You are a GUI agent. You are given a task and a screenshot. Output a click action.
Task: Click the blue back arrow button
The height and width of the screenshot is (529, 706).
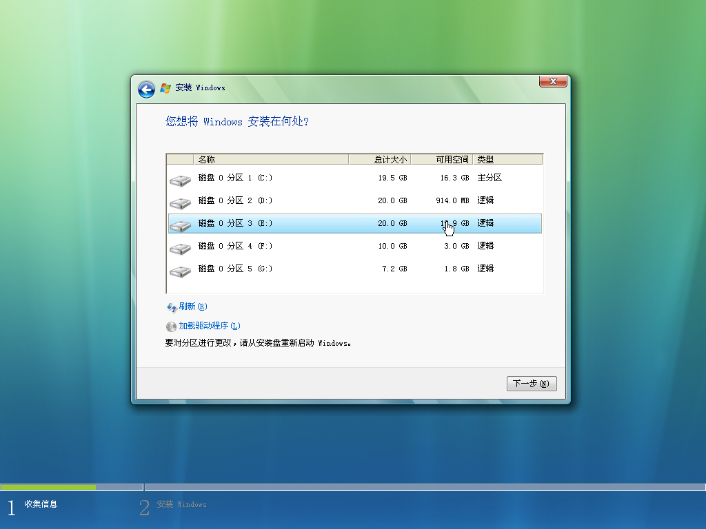point(146,90)
